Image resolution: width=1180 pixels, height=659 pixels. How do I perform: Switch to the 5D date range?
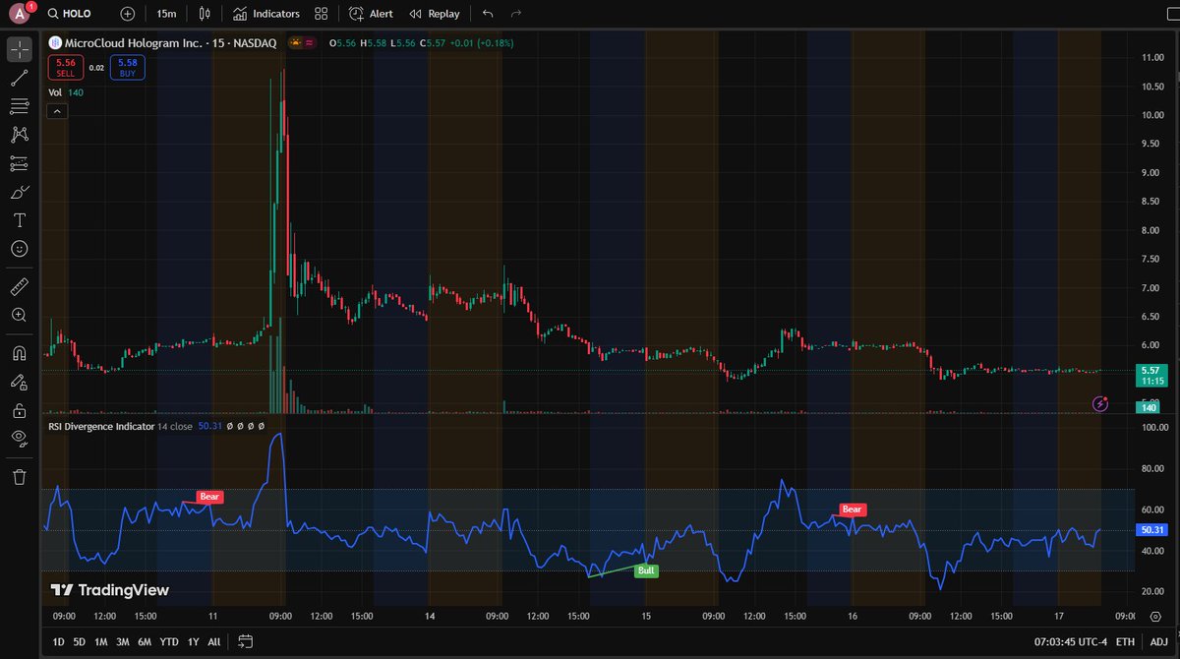(79, 641)
